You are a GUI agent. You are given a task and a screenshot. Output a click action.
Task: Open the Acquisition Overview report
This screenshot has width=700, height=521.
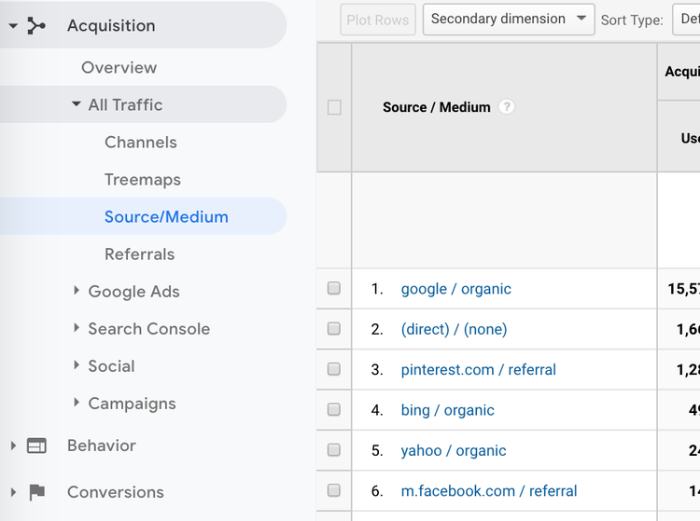point(119,68)
